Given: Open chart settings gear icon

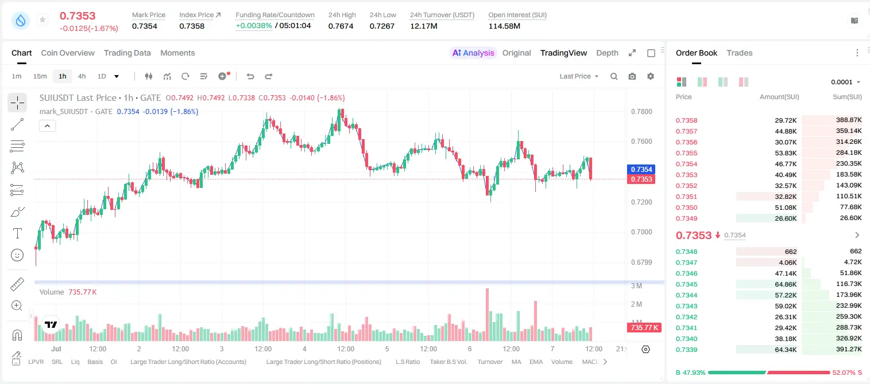Looking at the screenshot, I should pyautogui.click(x=651, y=76).
